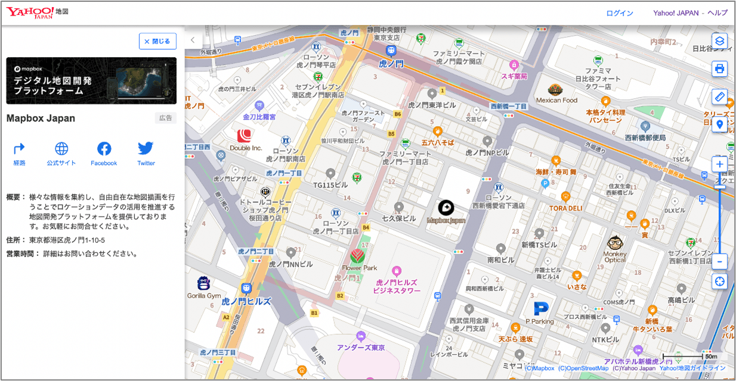Open the Yahoo!地図ガイドライン link
The height and width of the screenshot is (381, 736).
(x=693, y=368)
